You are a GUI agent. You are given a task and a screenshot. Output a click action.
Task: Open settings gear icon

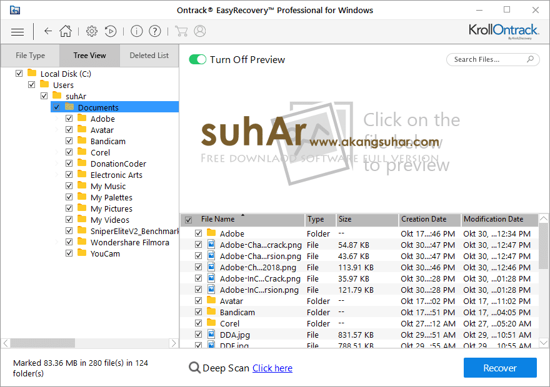92,31
